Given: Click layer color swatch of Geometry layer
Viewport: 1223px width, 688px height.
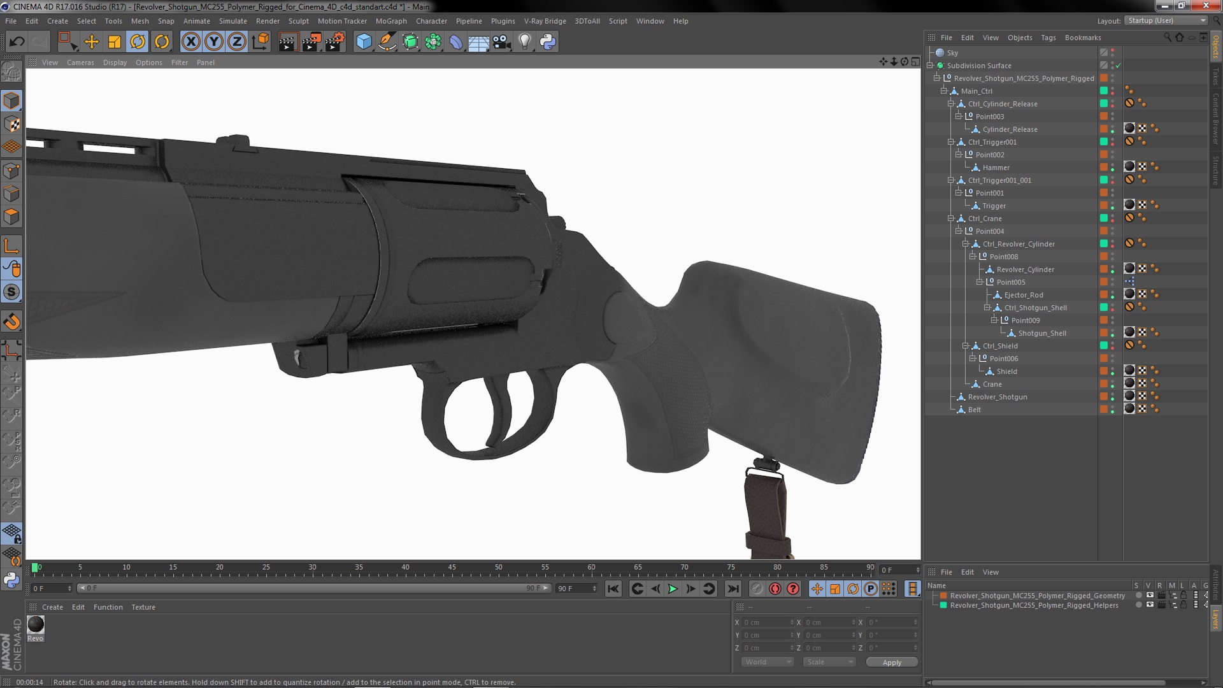Looking at the screenshot, I should tap(943, 596).
